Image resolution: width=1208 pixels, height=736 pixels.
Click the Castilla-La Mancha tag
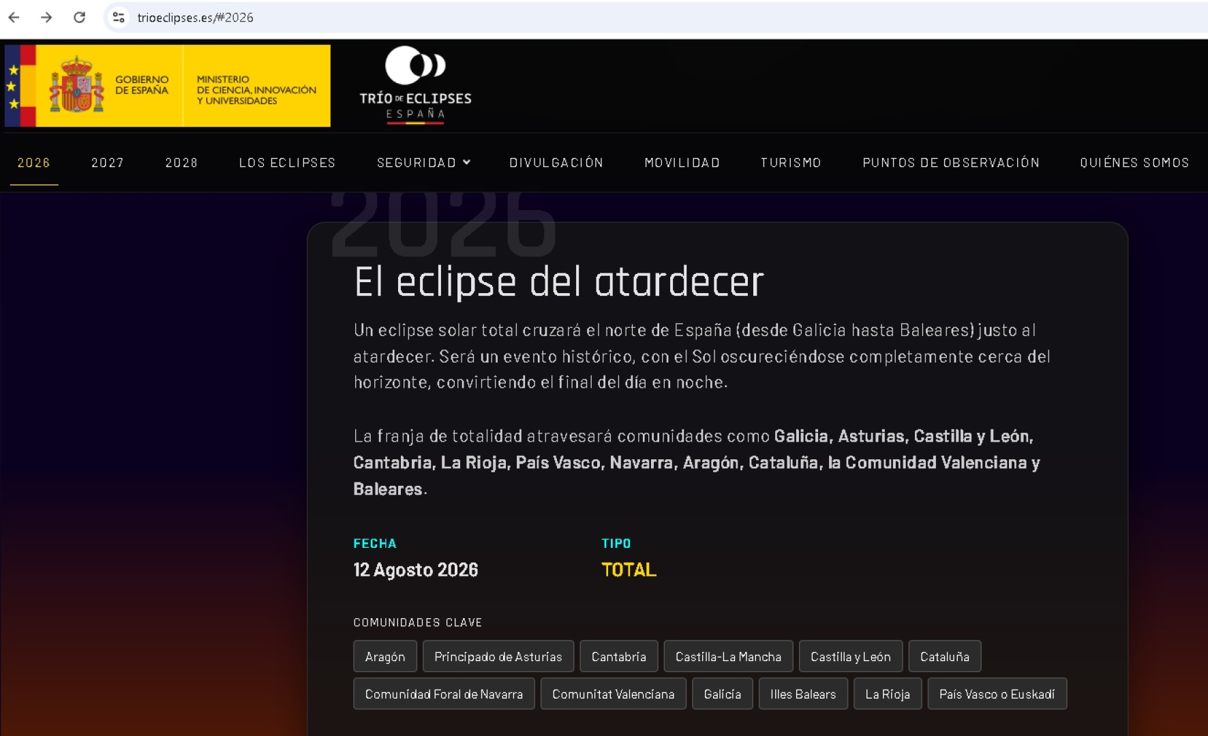727,656
